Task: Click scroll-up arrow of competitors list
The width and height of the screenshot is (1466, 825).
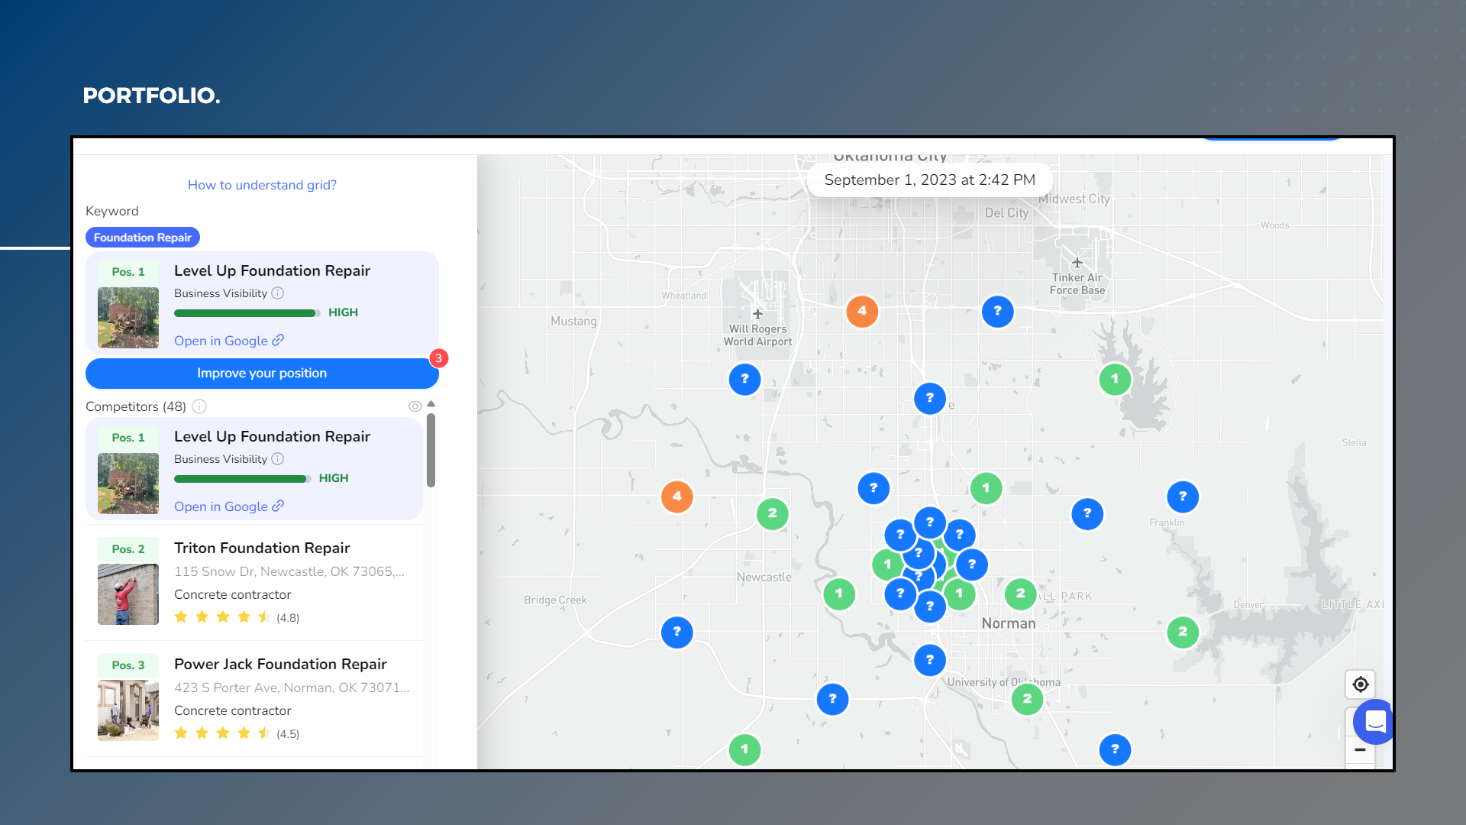Action: pos(431,404)
